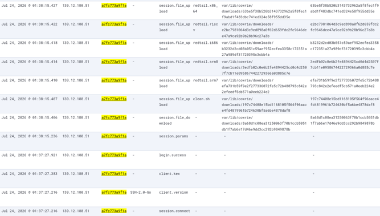380x216 pixels.
Task: Click the download path for clean.sh
Action: click(x=264, y=105)
